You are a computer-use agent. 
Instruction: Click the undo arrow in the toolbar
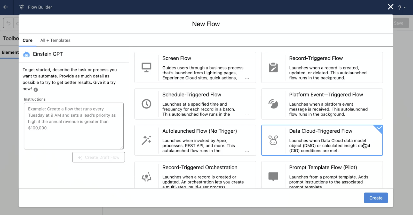(x=8, y=23)
